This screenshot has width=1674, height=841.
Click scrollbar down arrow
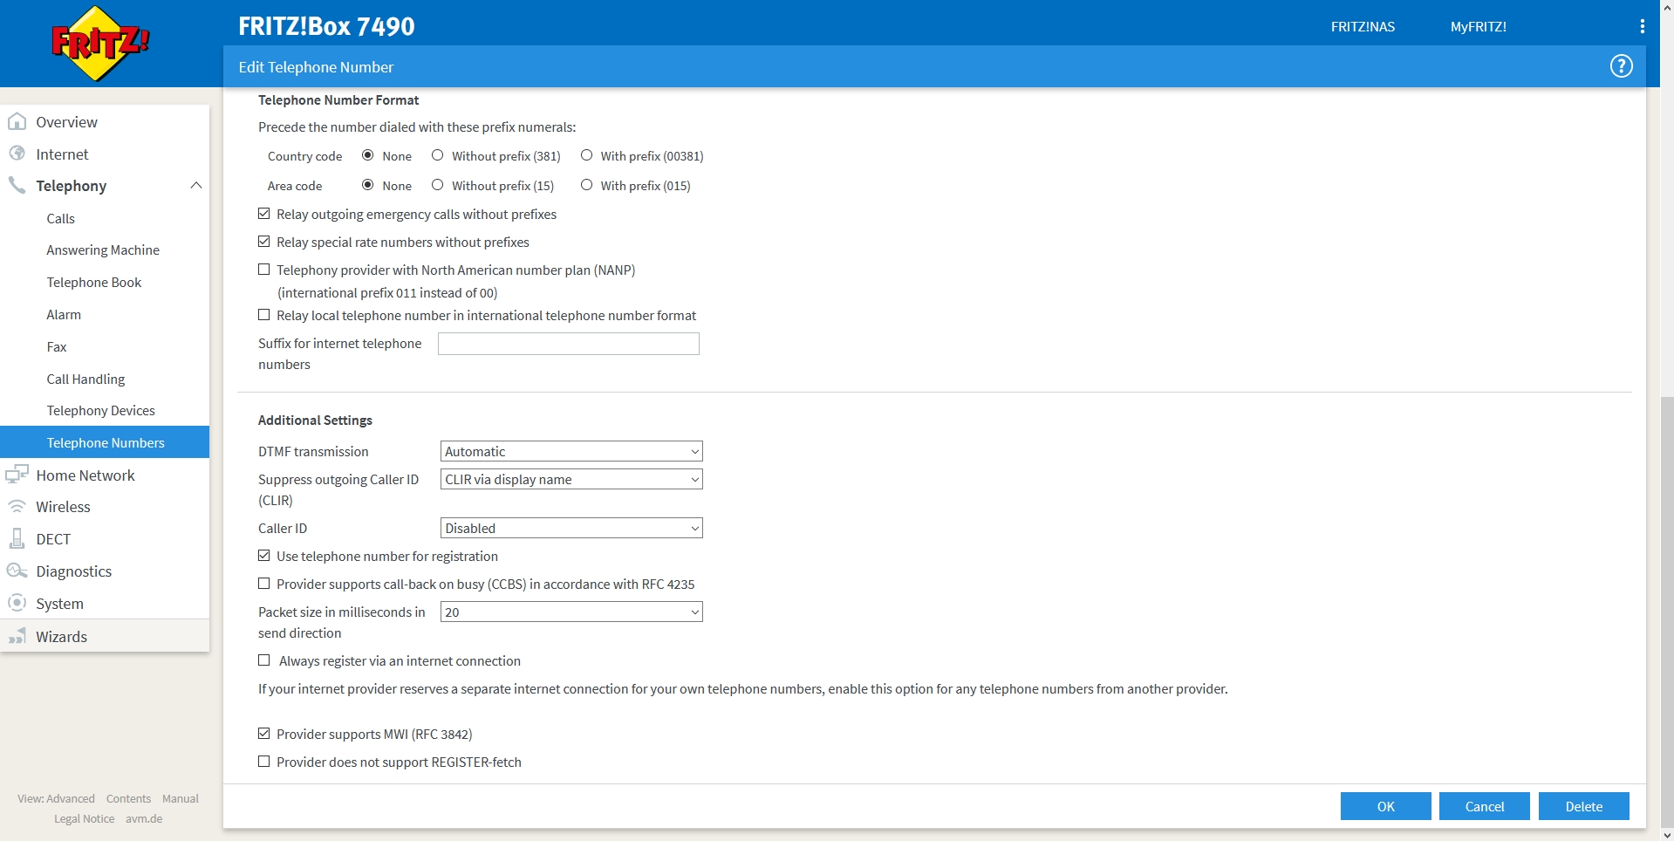tap(1667, 835)
